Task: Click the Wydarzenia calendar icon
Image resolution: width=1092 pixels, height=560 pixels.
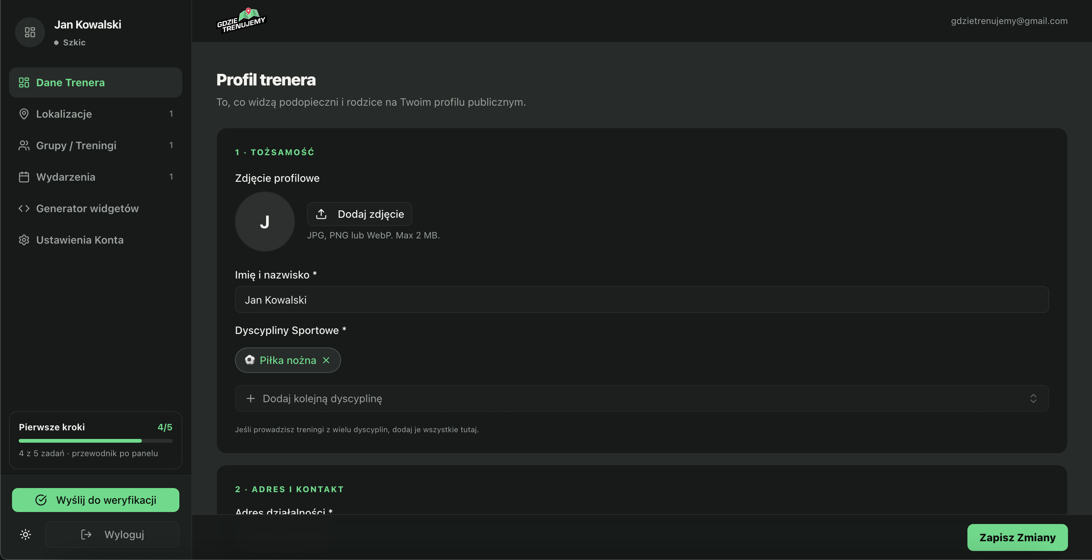Action: pyautogui.click(x=24, y=177)
